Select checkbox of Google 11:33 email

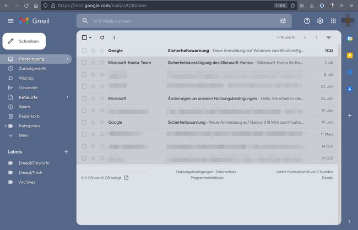pyautogui.click(x=84, y=51)
